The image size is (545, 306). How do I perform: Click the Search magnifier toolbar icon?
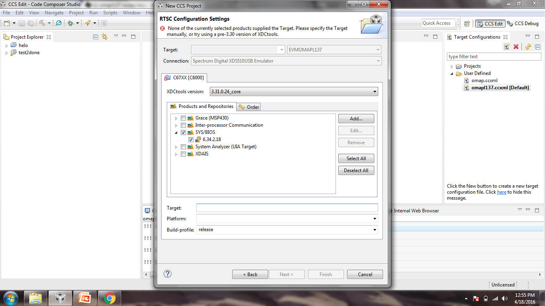[x=59, y=23]
